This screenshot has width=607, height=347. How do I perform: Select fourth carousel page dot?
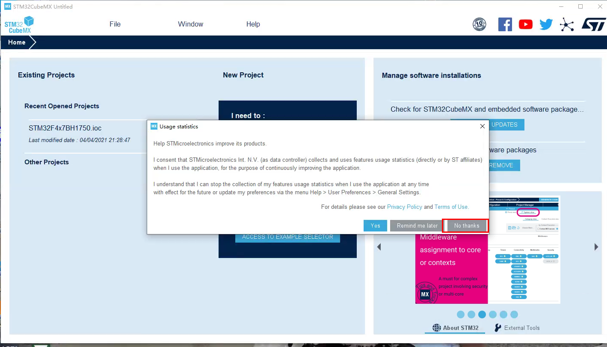click(x=493, y=314)
